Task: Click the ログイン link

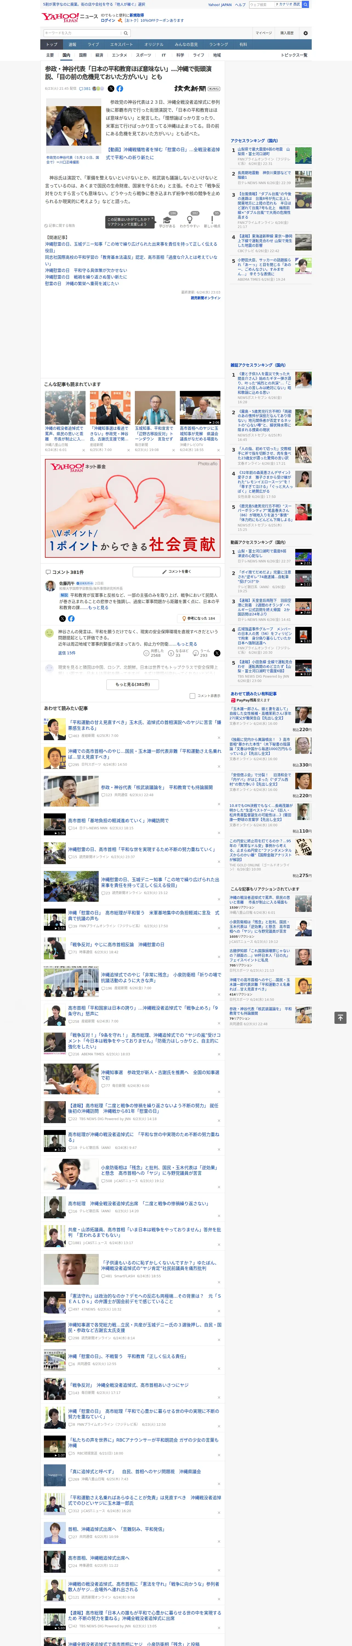Action: coord(108,21)
